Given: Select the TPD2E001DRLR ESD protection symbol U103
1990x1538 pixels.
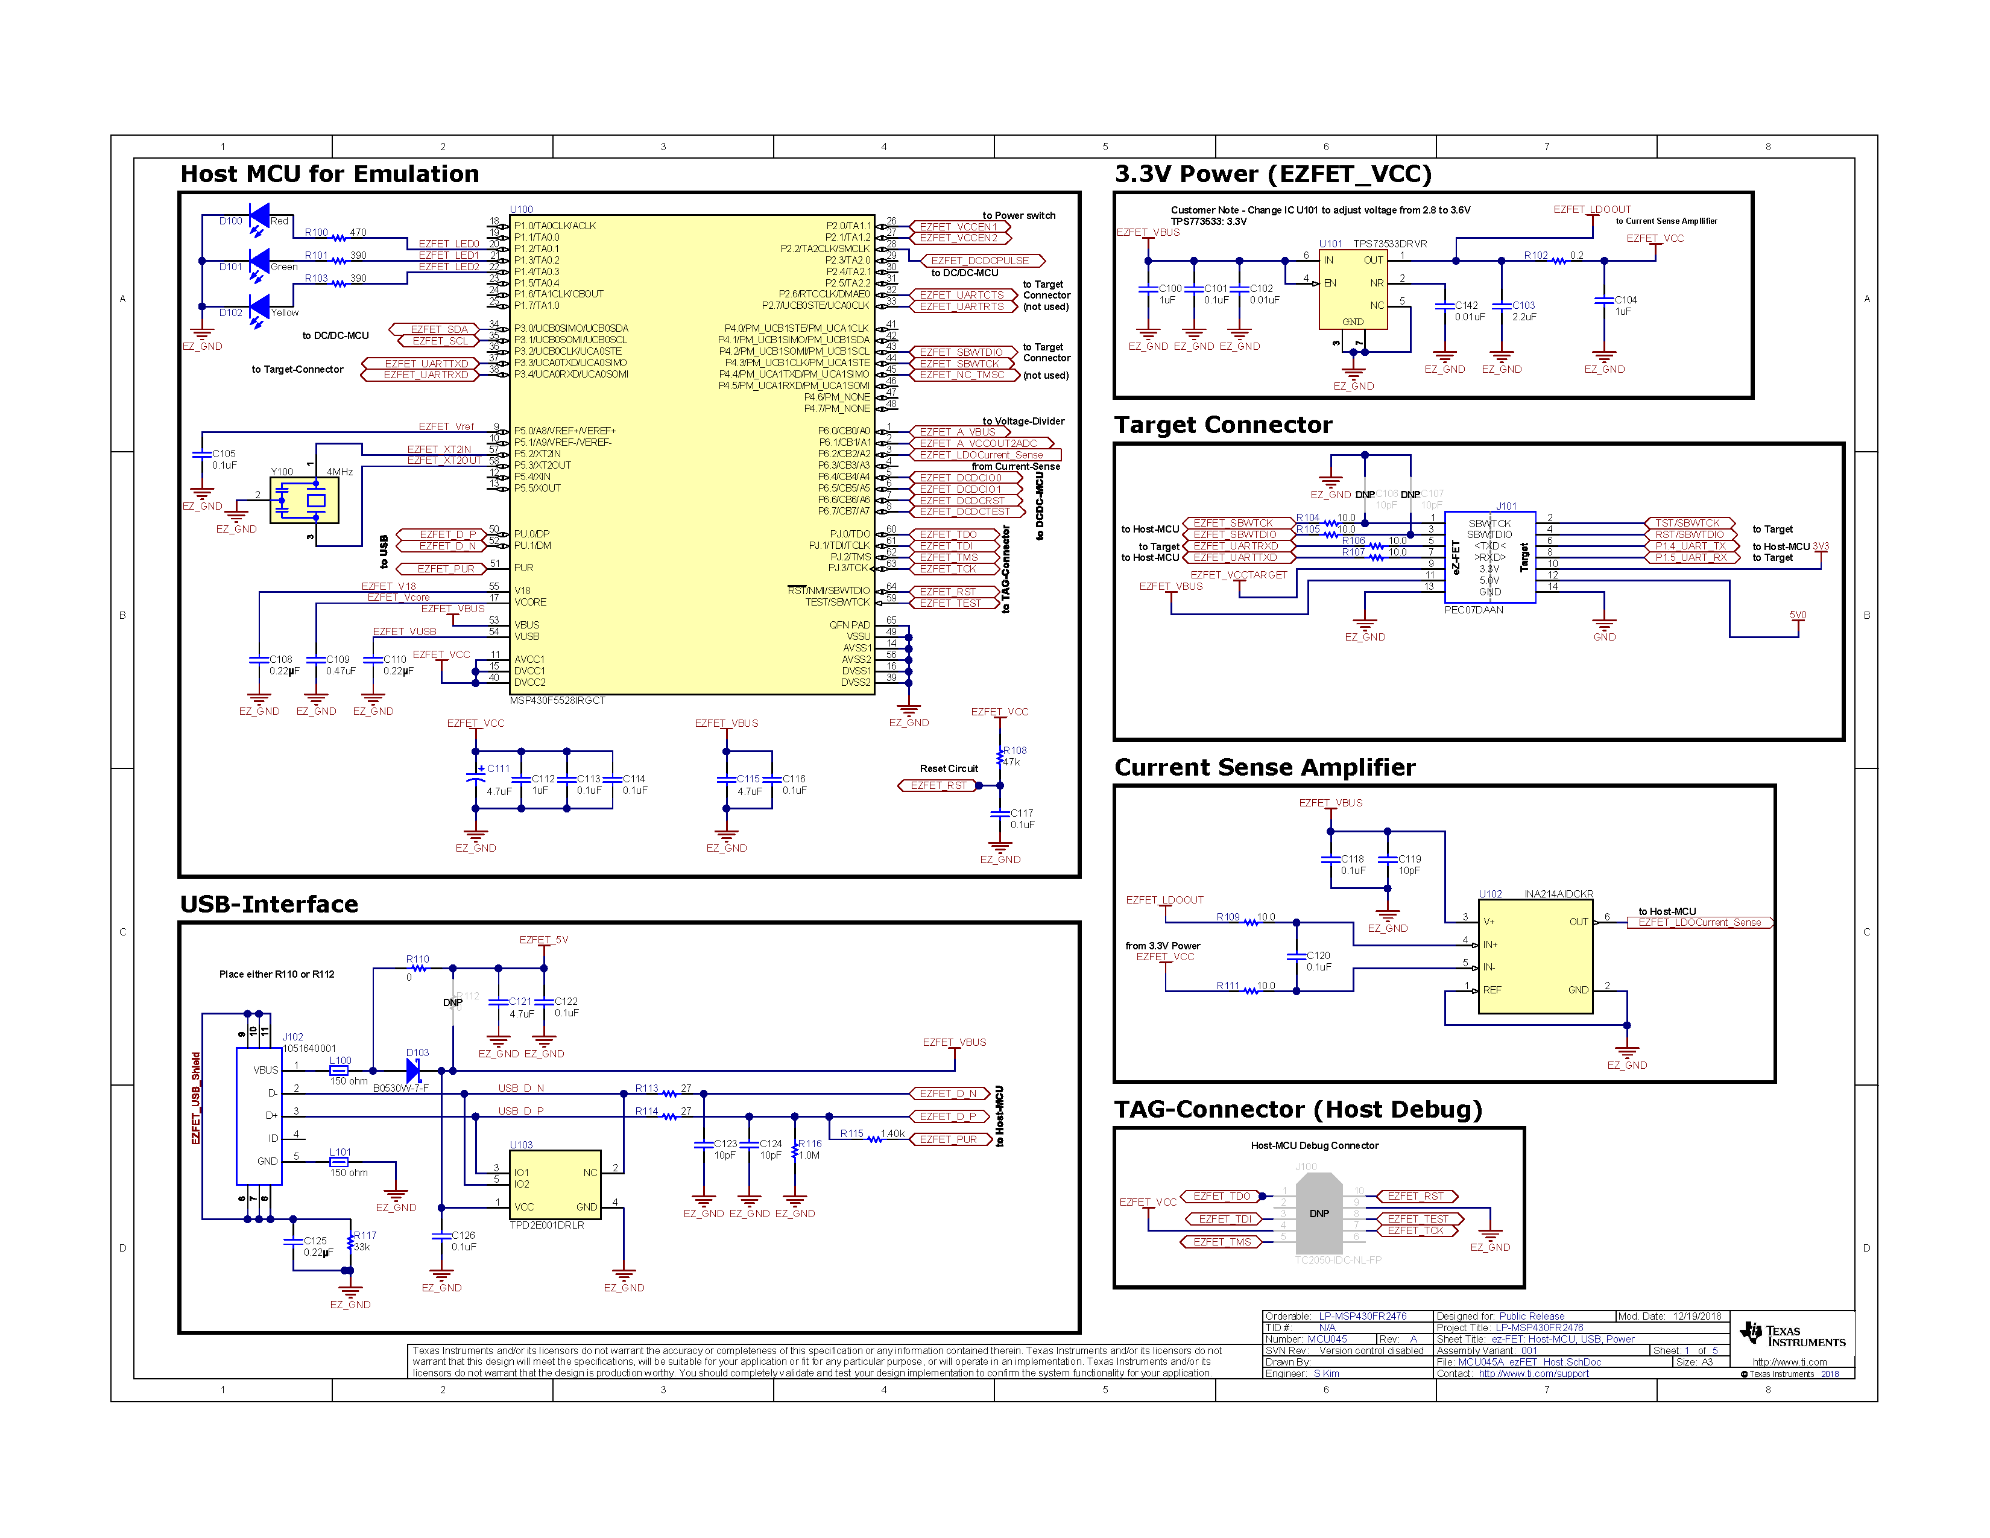Looking at the screenshot, I should (556, 1185).
